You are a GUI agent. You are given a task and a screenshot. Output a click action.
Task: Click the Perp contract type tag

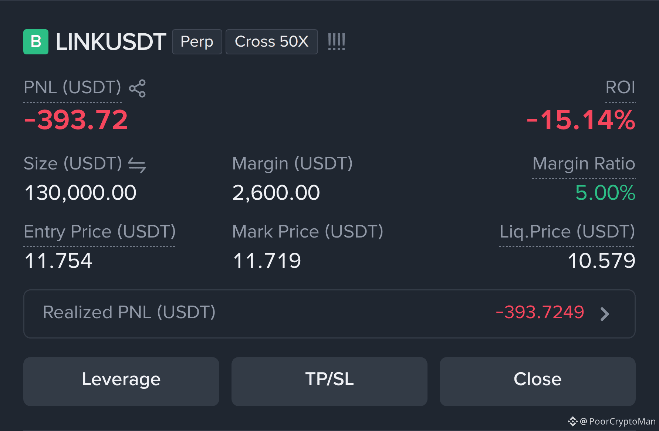(197, 42)
